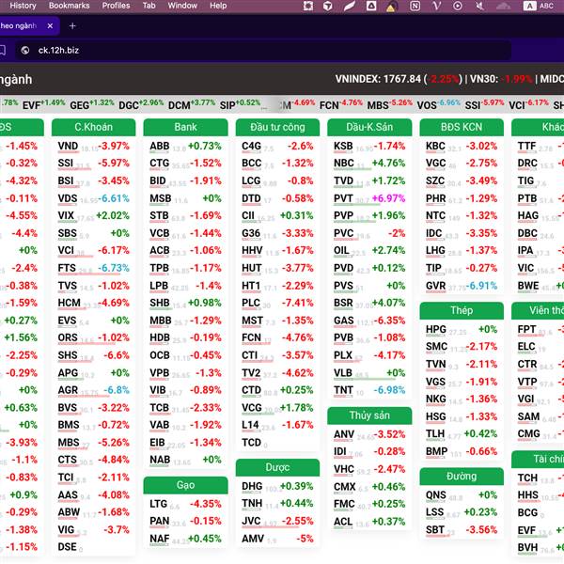This screenshot has height=564, width=564.
Task: Open the PLC stock showing -7.41%
Action: click(x=277, y=304)
